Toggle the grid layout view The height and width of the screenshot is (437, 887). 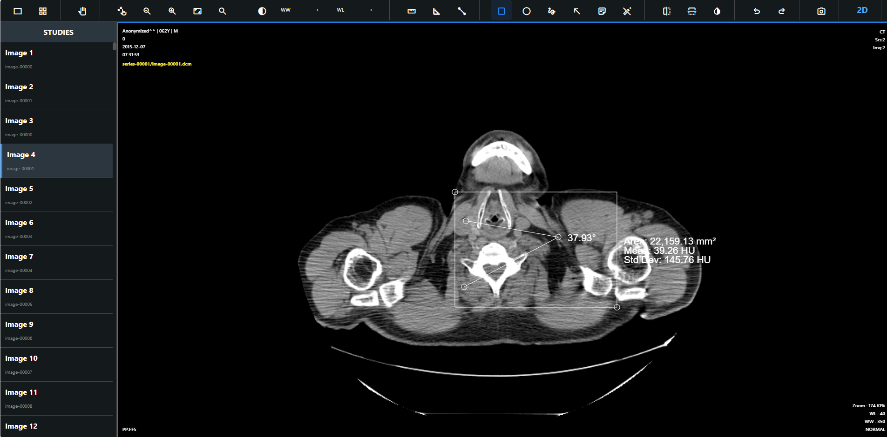point(43,11)
